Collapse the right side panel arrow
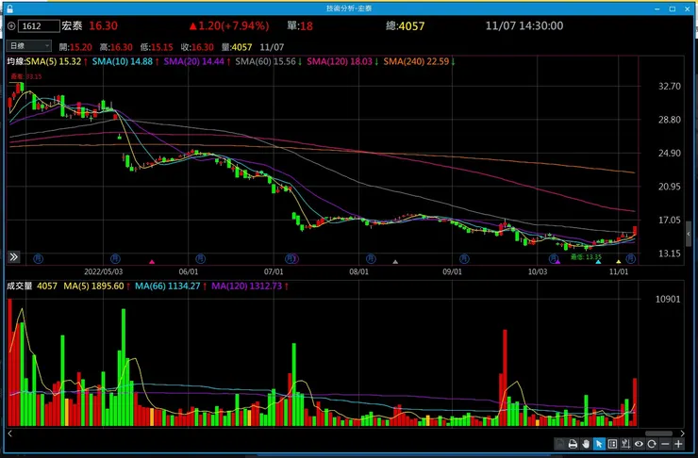This screenshot has height=458, width=698. 689,234
